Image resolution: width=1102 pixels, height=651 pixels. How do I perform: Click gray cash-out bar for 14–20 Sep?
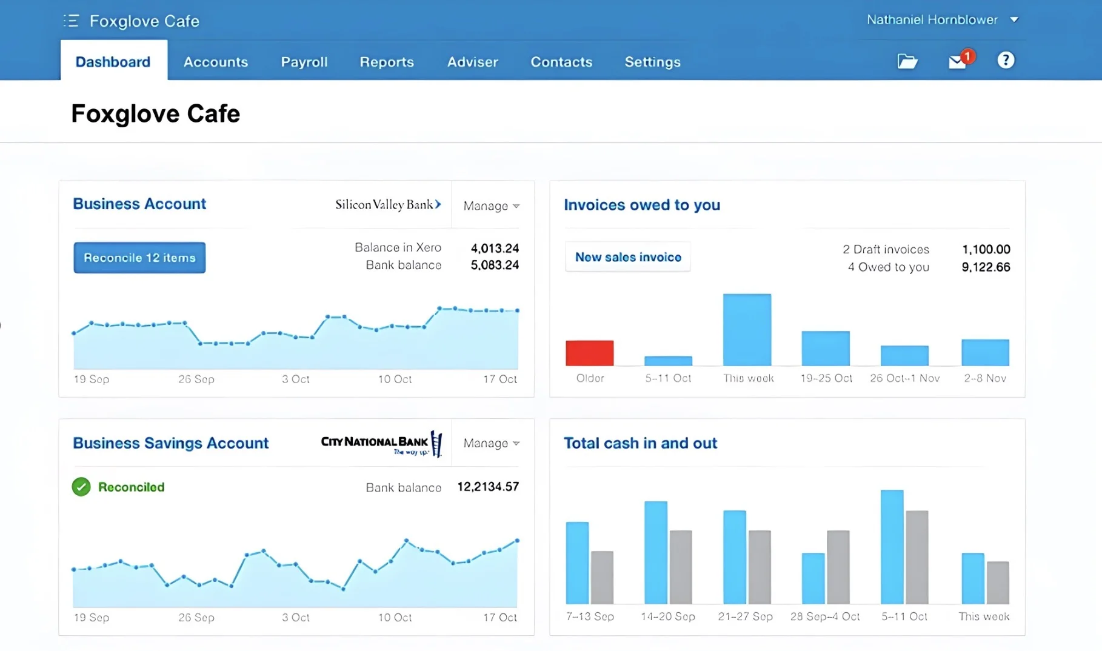pyautogui.click(x=681, y=567)
